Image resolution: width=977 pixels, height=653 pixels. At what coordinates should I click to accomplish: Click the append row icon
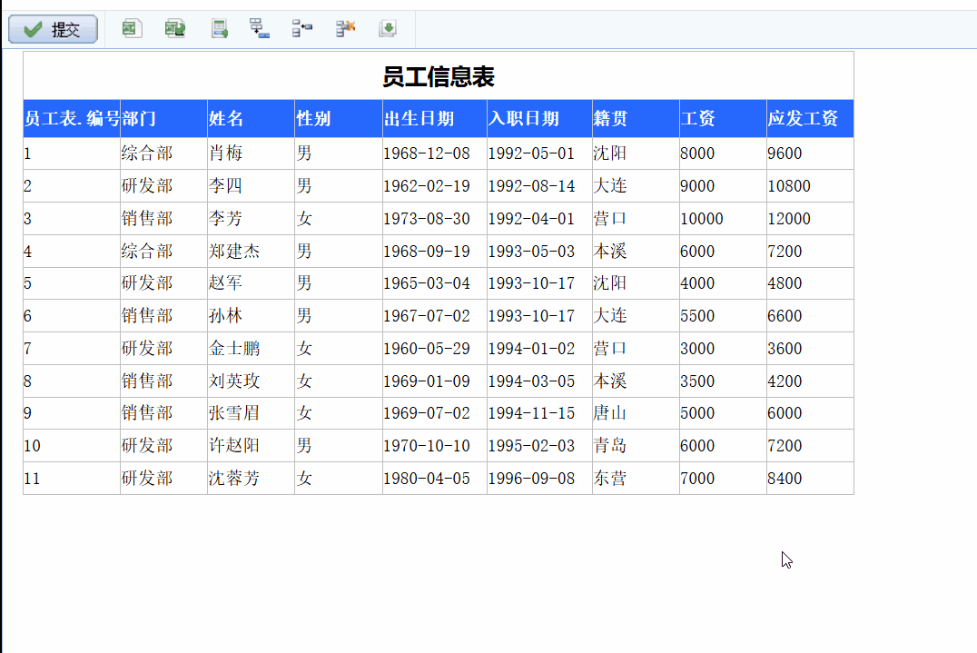pos(260,29)
